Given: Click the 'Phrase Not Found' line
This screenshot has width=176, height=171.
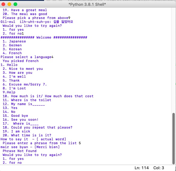Looking at the screenshot, I should click(20, 151).
